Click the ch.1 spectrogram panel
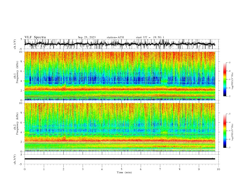246x190 pixels. pos(120,76)
